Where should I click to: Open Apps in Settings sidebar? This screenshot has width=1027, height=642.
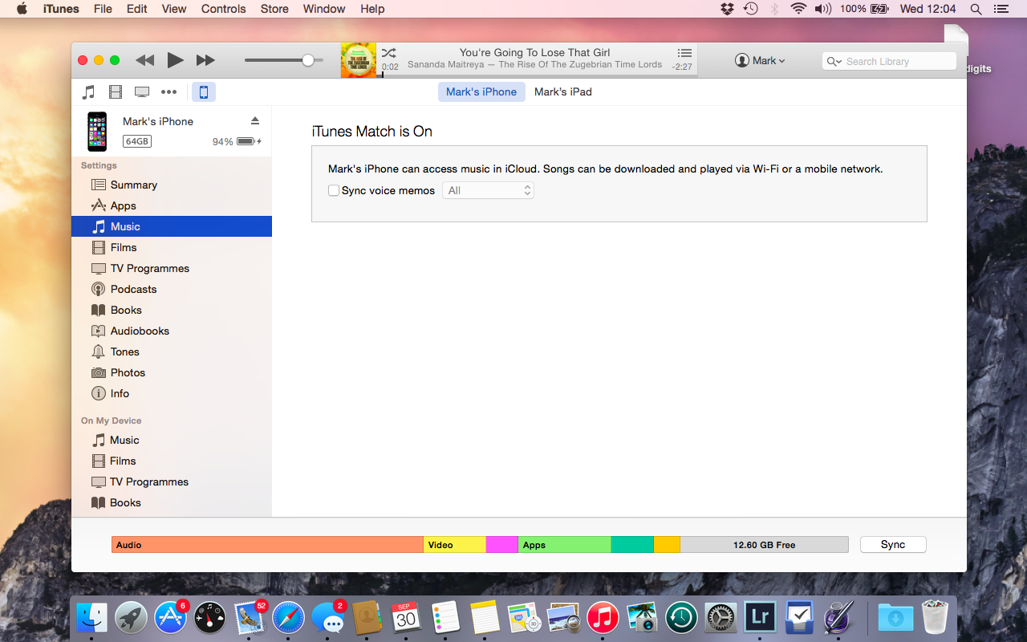[x=172, y=205]
